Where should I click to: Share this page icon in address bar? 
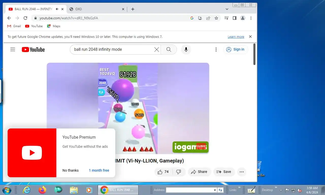[x=208, y=18]
